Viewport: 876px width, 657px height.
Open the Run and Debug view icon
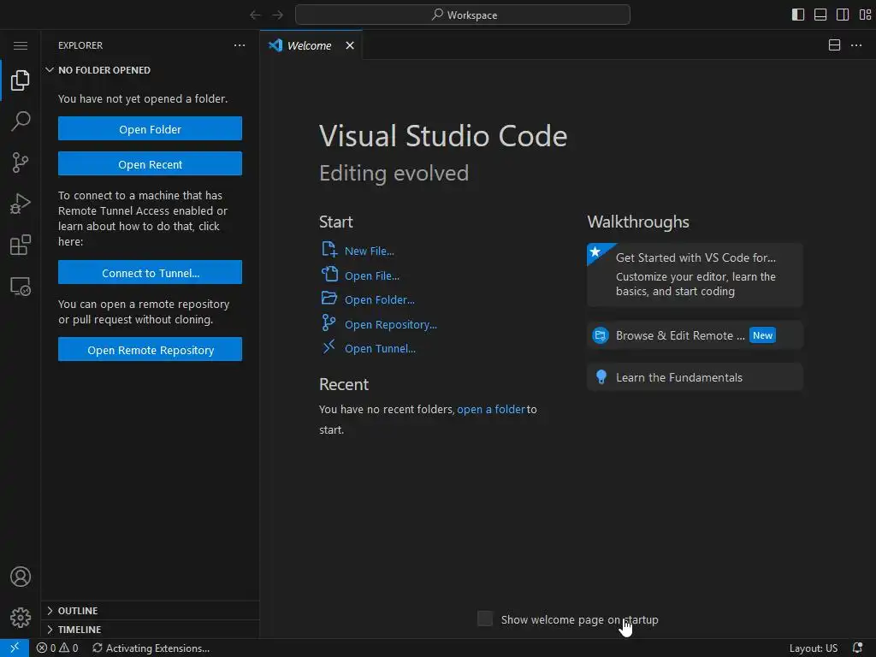[21, 204]
